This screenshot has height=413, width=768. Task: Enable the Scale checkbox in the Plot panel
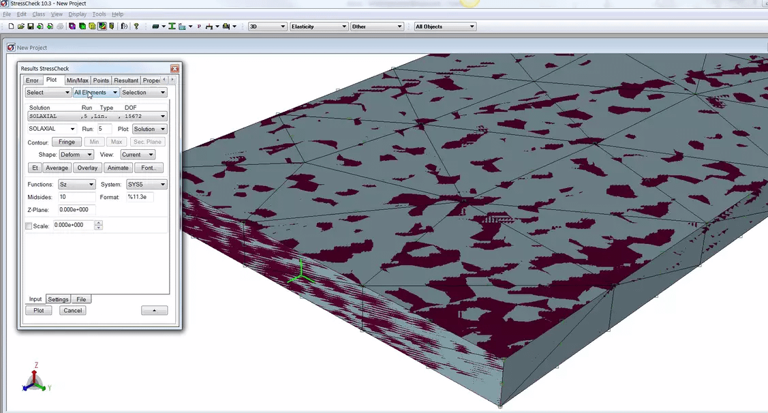tap(29, 225)
